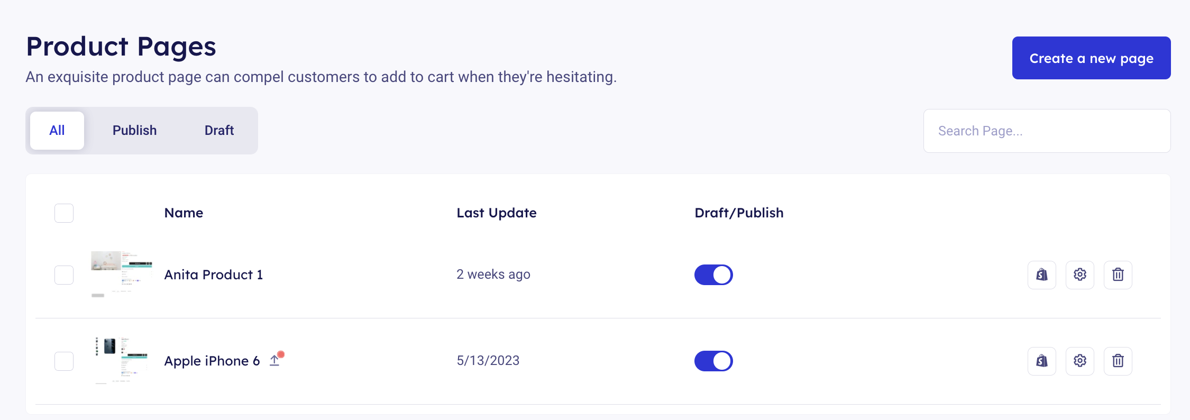Switch to the Draft tab
Viewport: 1190px width, 420px height.
219,131
